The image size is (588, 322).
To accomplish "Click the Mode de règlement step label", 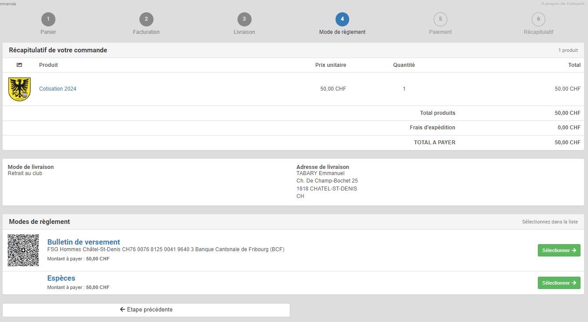I will click(x=342, y=32).
